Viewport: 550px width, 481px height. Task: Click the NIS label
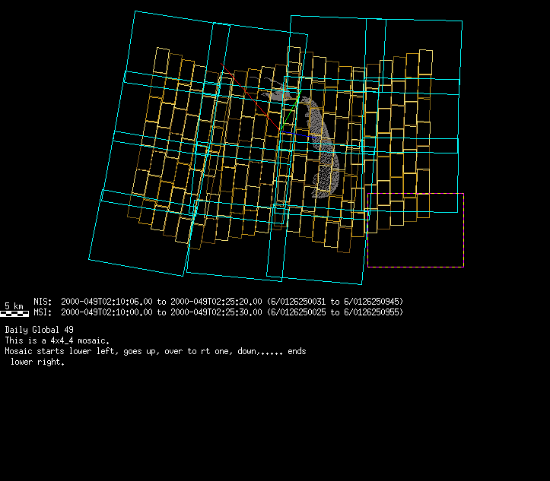pos(43,301)
